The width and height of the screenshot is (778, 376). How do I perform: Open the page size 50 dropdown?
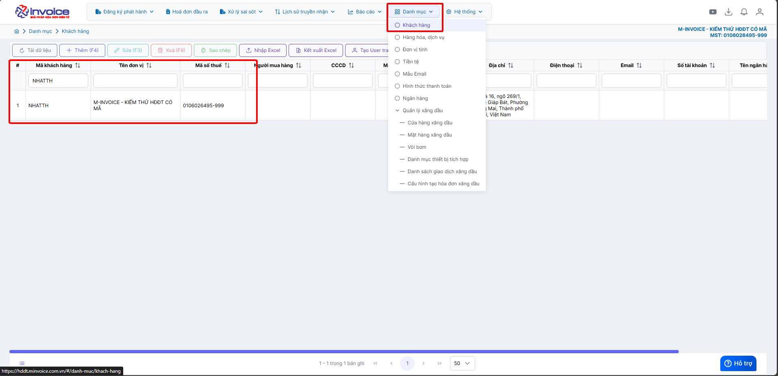click(x=462, y=363)
